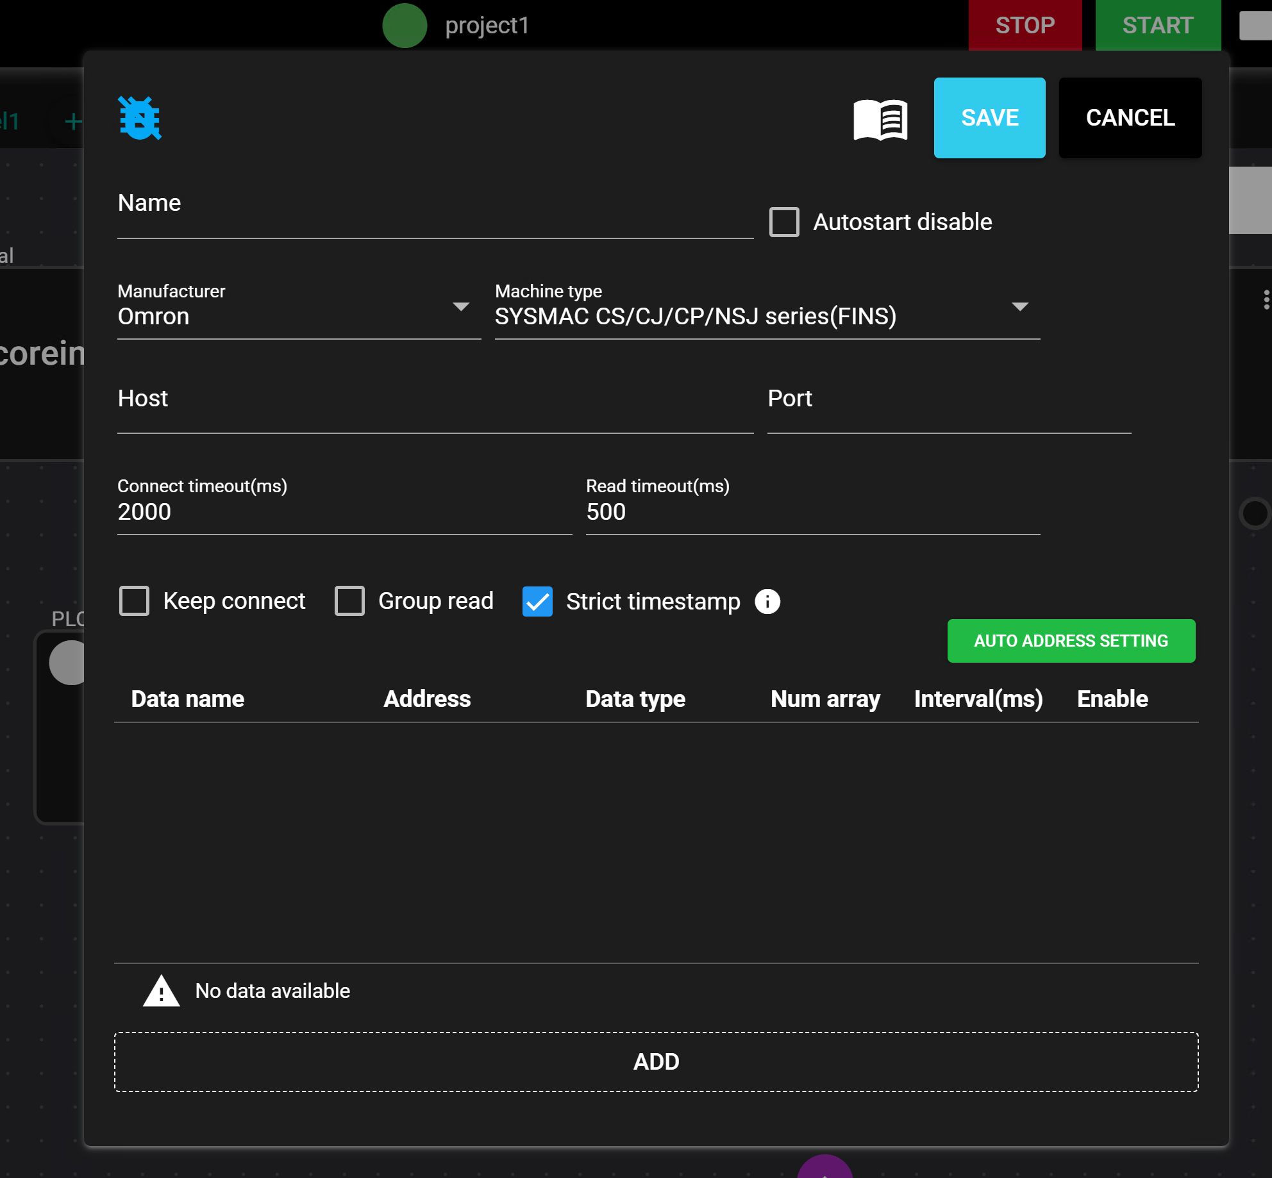Viewport: 1272px width, 1178px height.
Task: Click the purple circle button at the bottom
Action: (x=824, y=1168)
